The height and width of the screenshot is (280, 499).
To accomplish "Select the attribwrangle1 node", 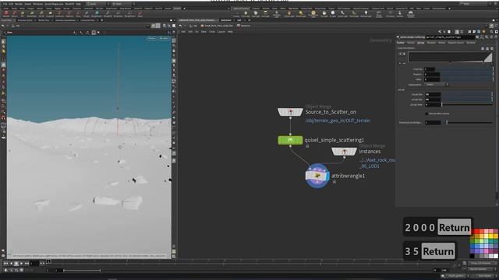I will [x=317, y=176].
